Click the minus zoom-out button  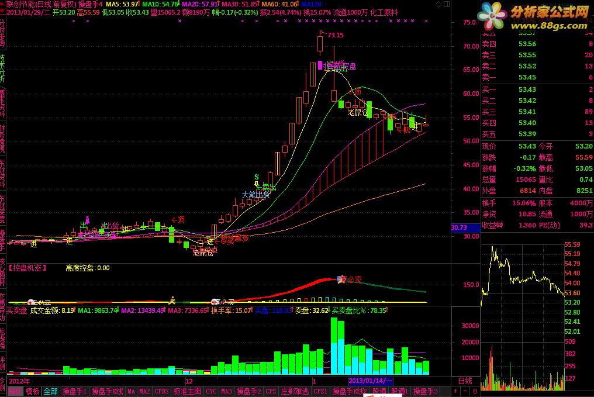tap(465, 391)
